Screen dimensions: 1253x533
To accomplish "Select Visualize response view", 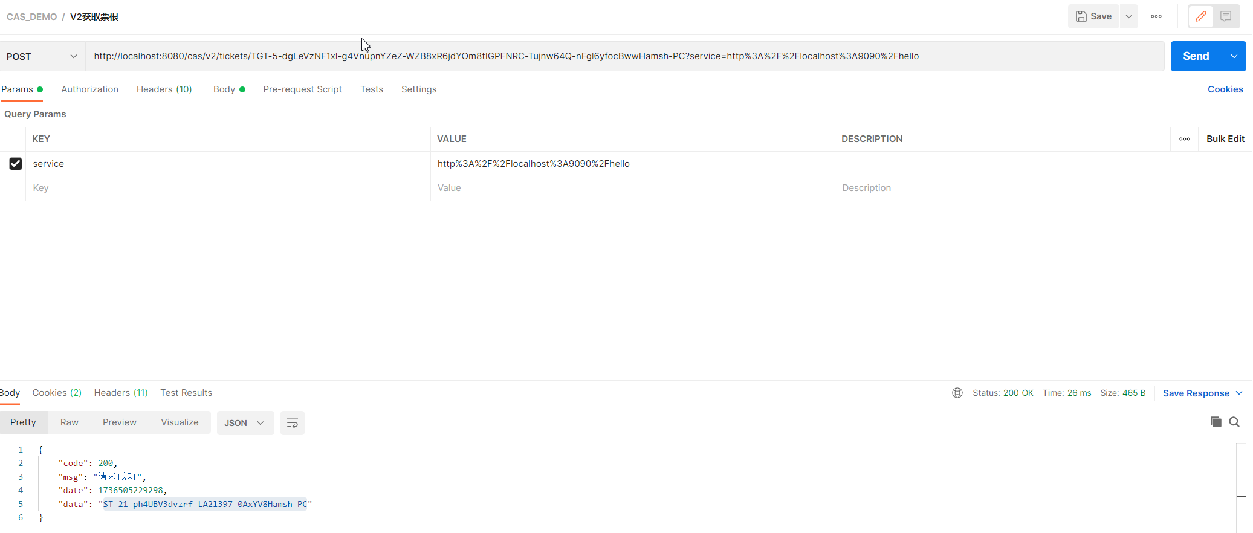I will [x=180, y=422].
